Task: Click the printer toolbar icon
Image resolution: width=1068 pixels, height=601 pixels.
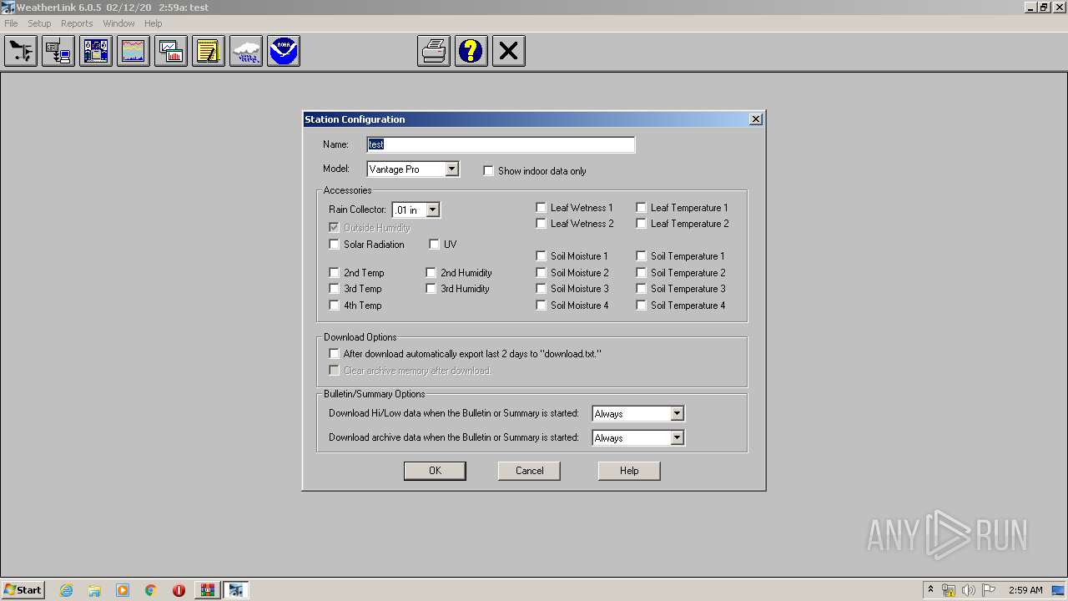Action: pyautogui.click(x=434, y=51)
